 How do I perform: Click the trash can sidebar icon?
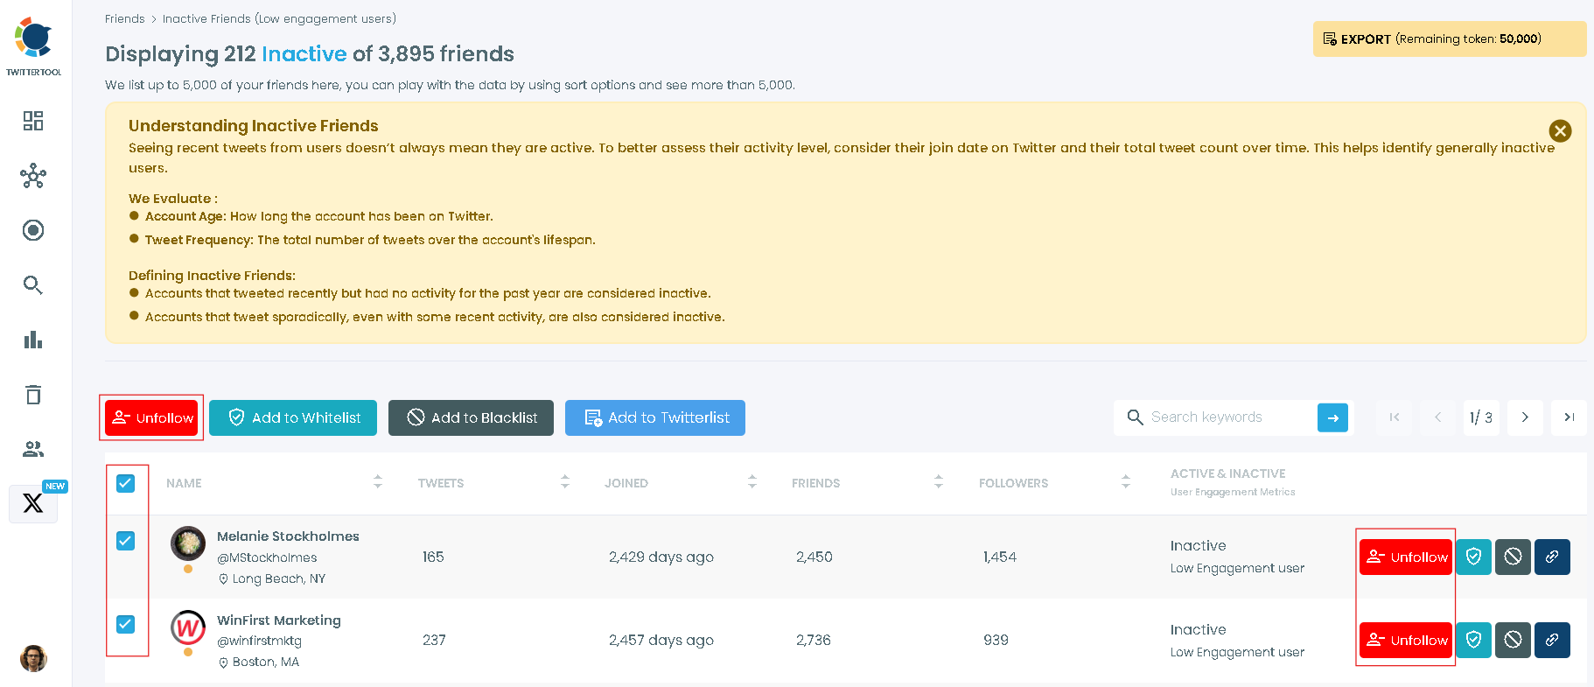[33, 395]
